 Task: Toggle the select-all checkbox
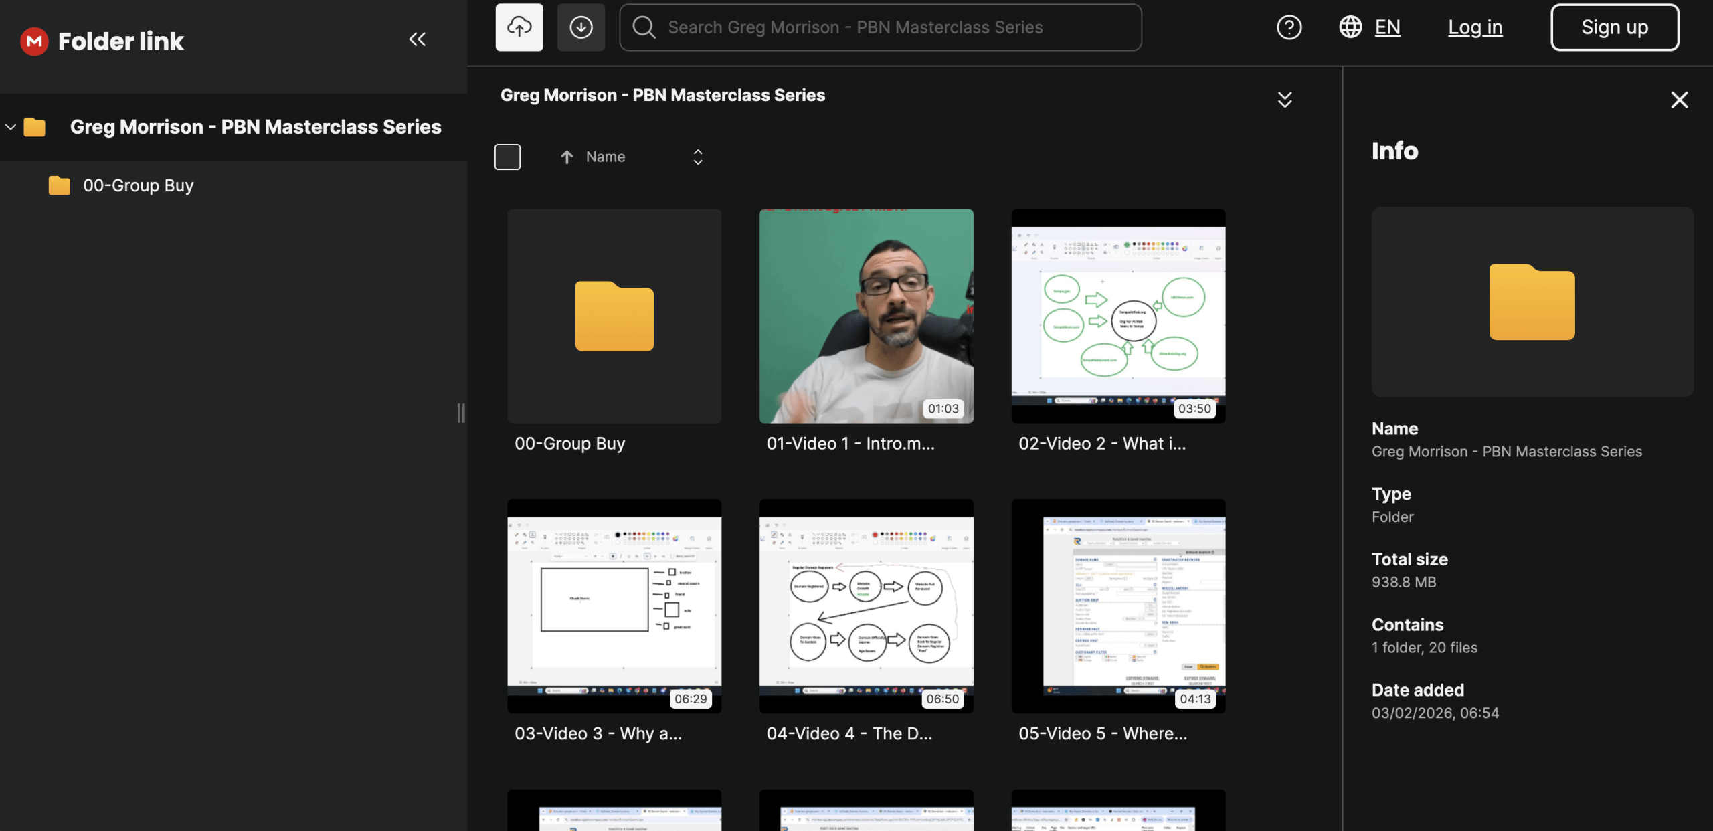click(x=507, y=157)
